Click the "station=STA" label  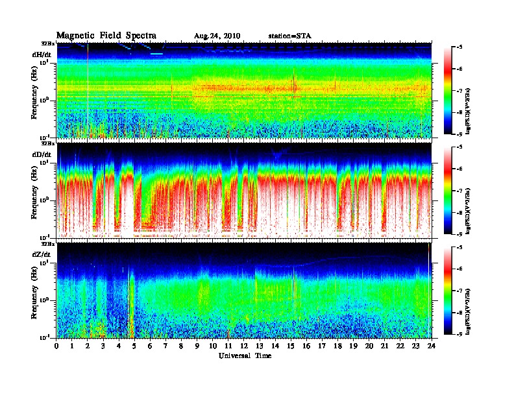(289, 36)
